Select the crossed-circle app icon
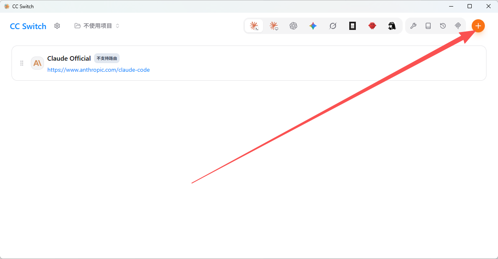Image resolution: width=498 pixels, height=259 pixels. (333, 26)
